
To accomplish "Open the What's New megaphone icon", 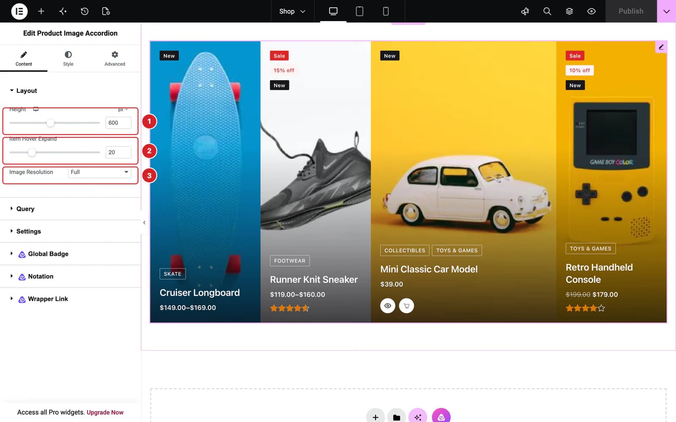I will [525, 11].
